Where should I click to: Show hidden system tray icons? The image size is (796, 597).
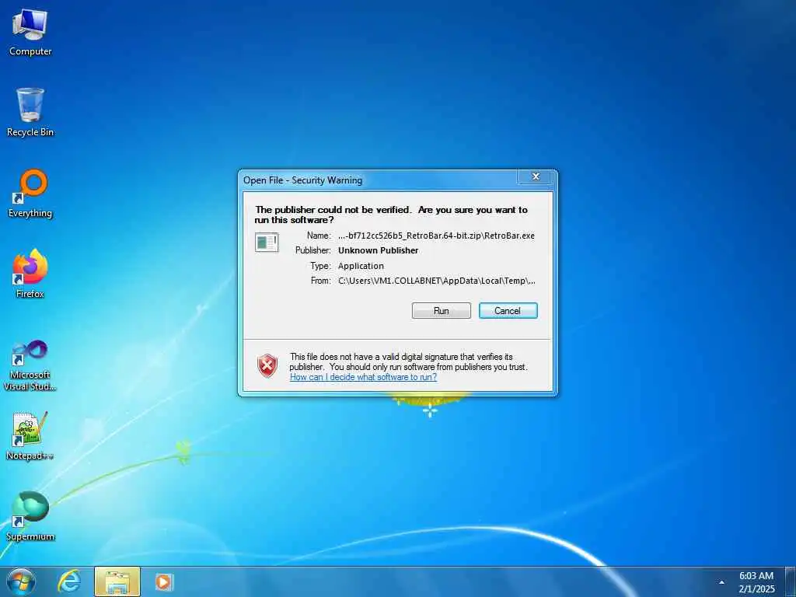click(x=721, y=582)
